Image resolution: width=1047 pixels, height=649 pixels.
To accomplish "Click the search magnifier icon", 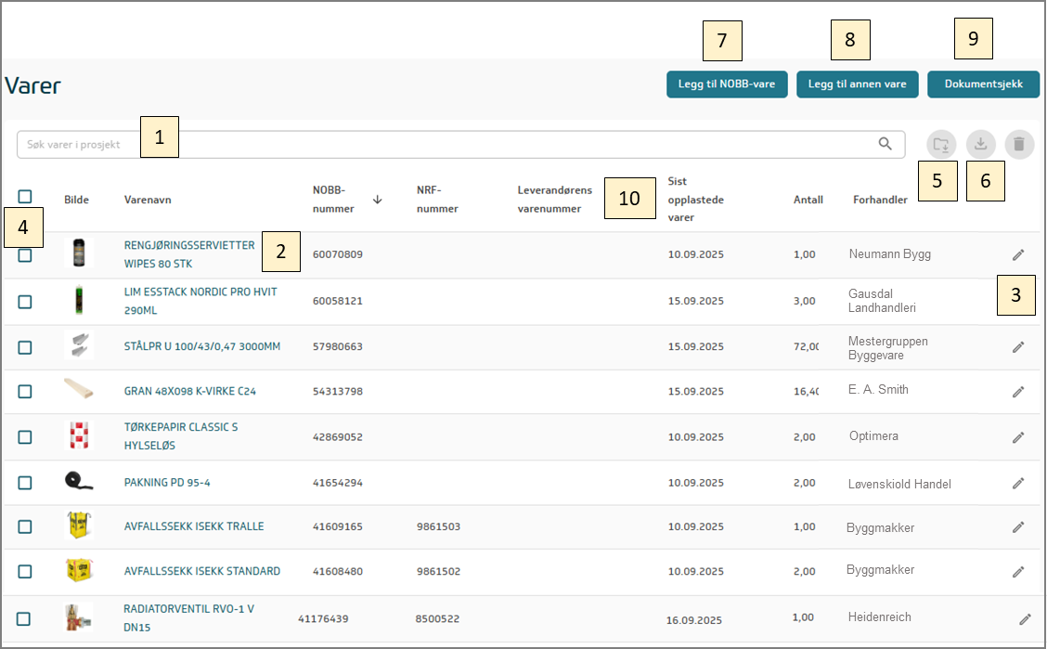I will point(885,144).
